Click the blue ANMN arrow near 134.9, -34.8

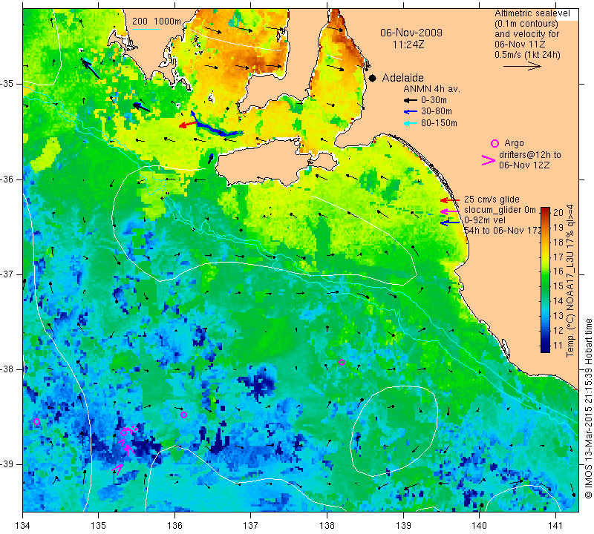(x=91, y=68)
